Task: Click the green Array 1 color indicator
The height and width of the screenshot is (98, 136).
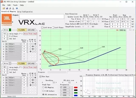Action: pyautogui.click(x=10, y=30)
